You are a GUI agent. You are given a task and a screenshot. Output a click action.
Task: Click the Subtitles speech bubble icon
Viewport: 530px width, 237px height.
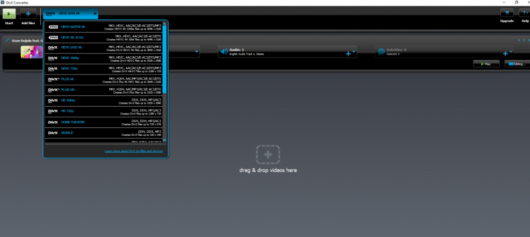[381, 52]
